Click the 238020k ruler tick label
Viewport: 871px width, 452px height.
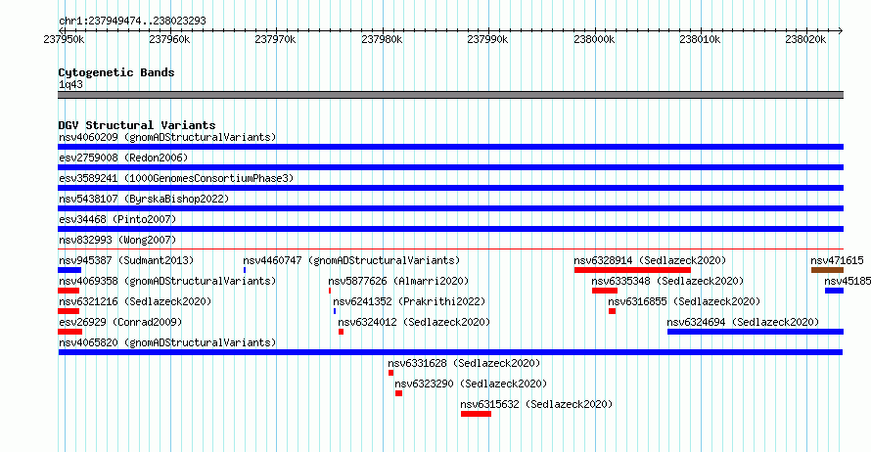(x=805, y=39)
